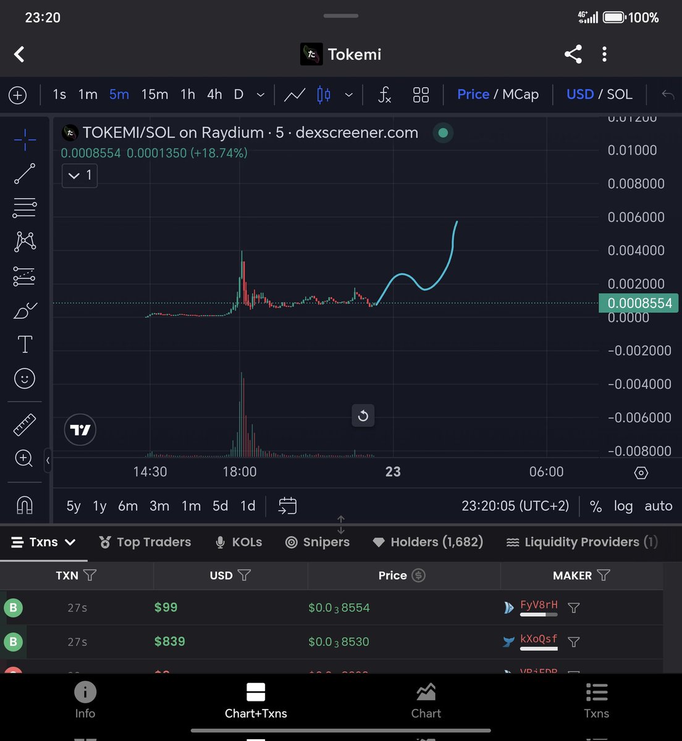
Task: Switch to Txns bottom tab
Action: pos(597,701)
